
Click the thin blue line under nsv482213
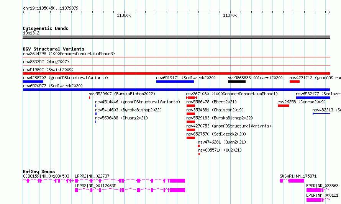(321, 114)
